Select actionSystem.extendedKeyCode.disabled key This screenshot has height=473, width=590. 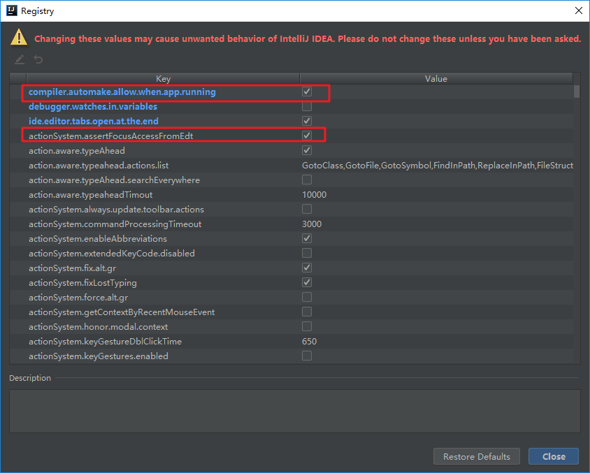tap(112, 254)
